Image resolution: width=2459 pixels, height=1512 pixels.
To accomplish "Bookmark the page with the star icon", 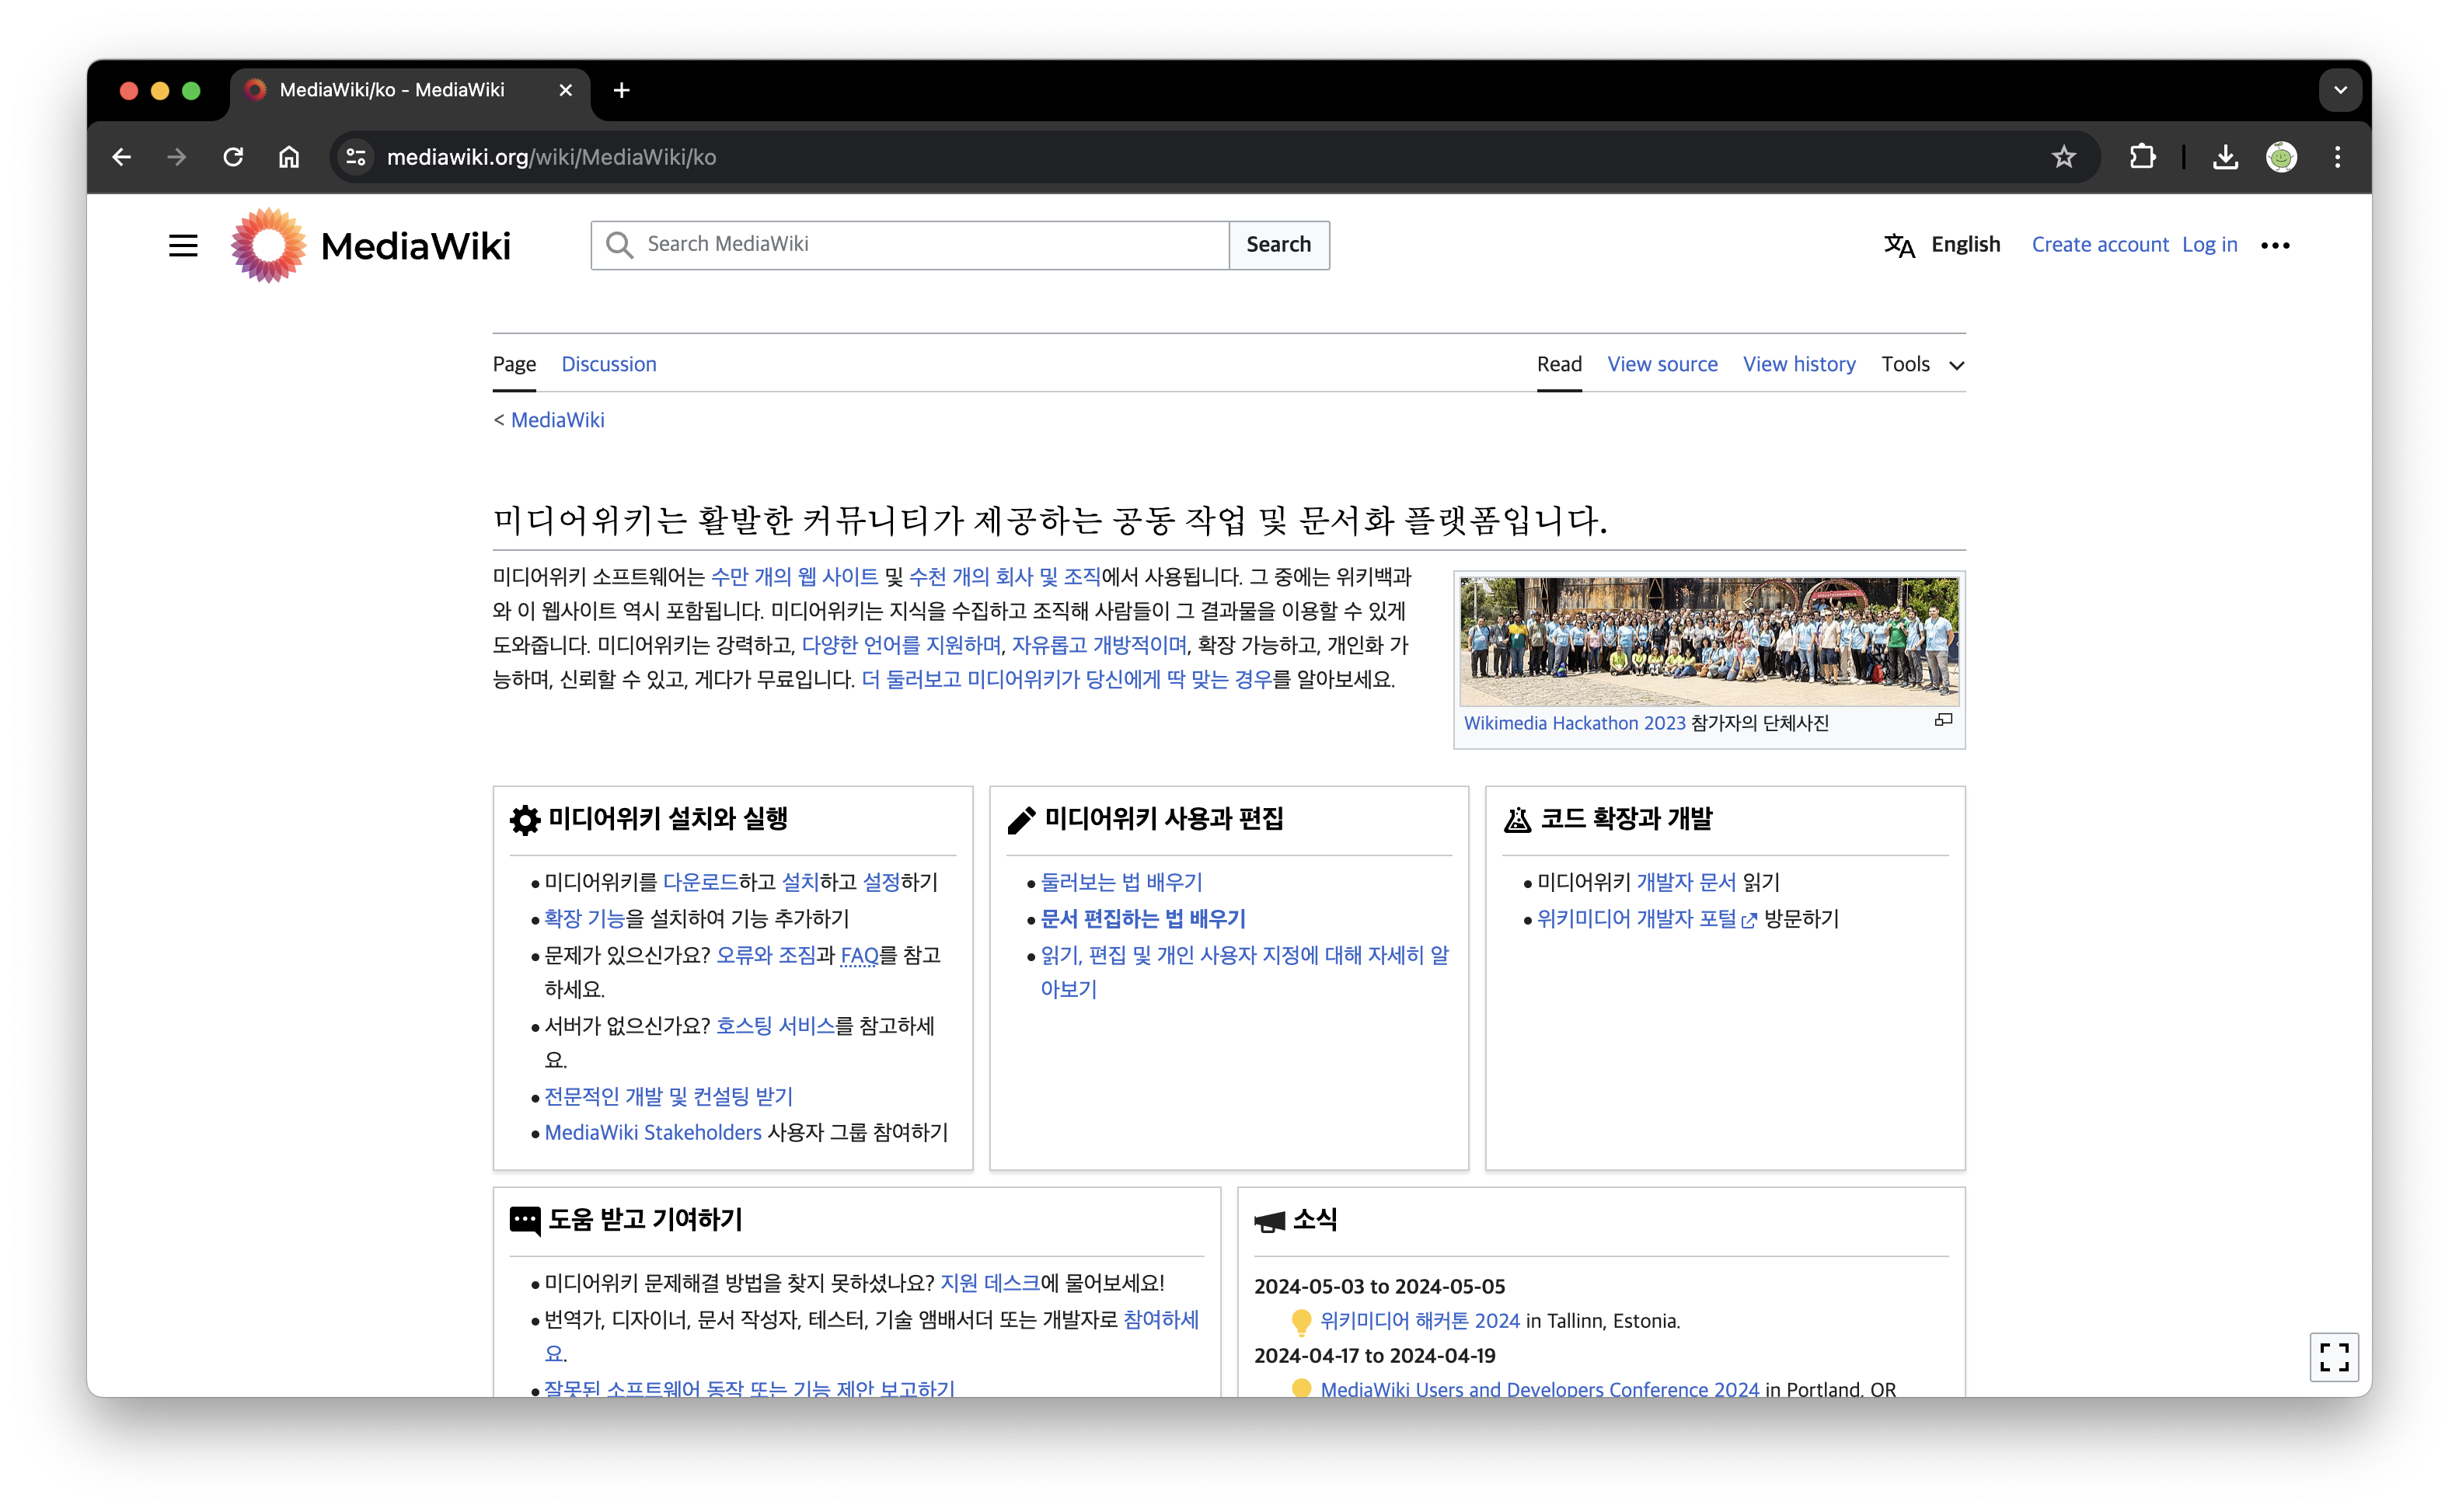I will 2064,157.
